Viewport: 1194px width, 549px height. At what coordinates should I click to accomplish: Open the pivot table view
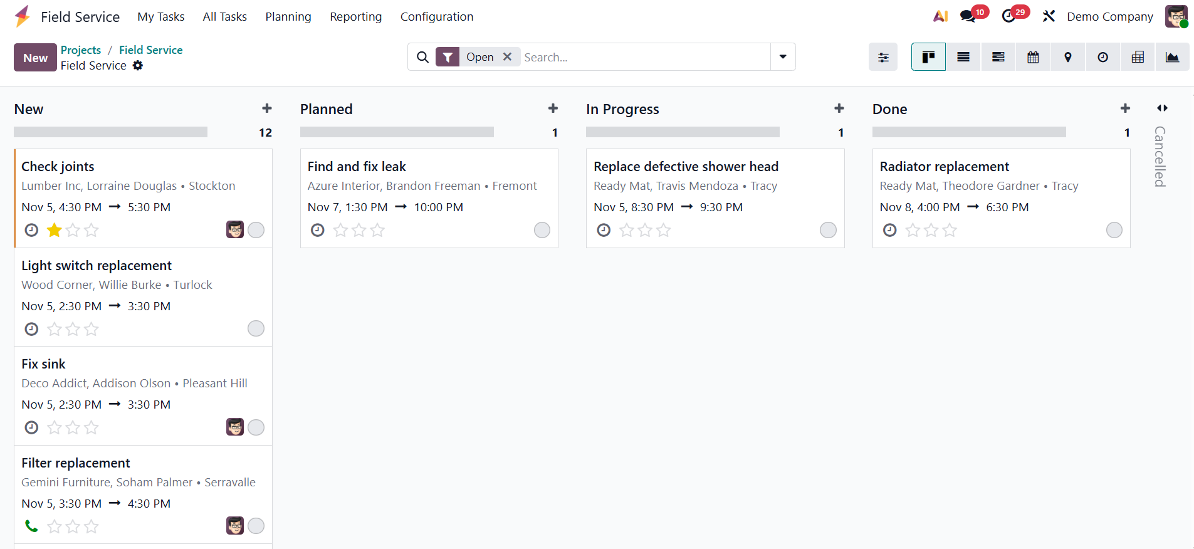point(1138,57)
